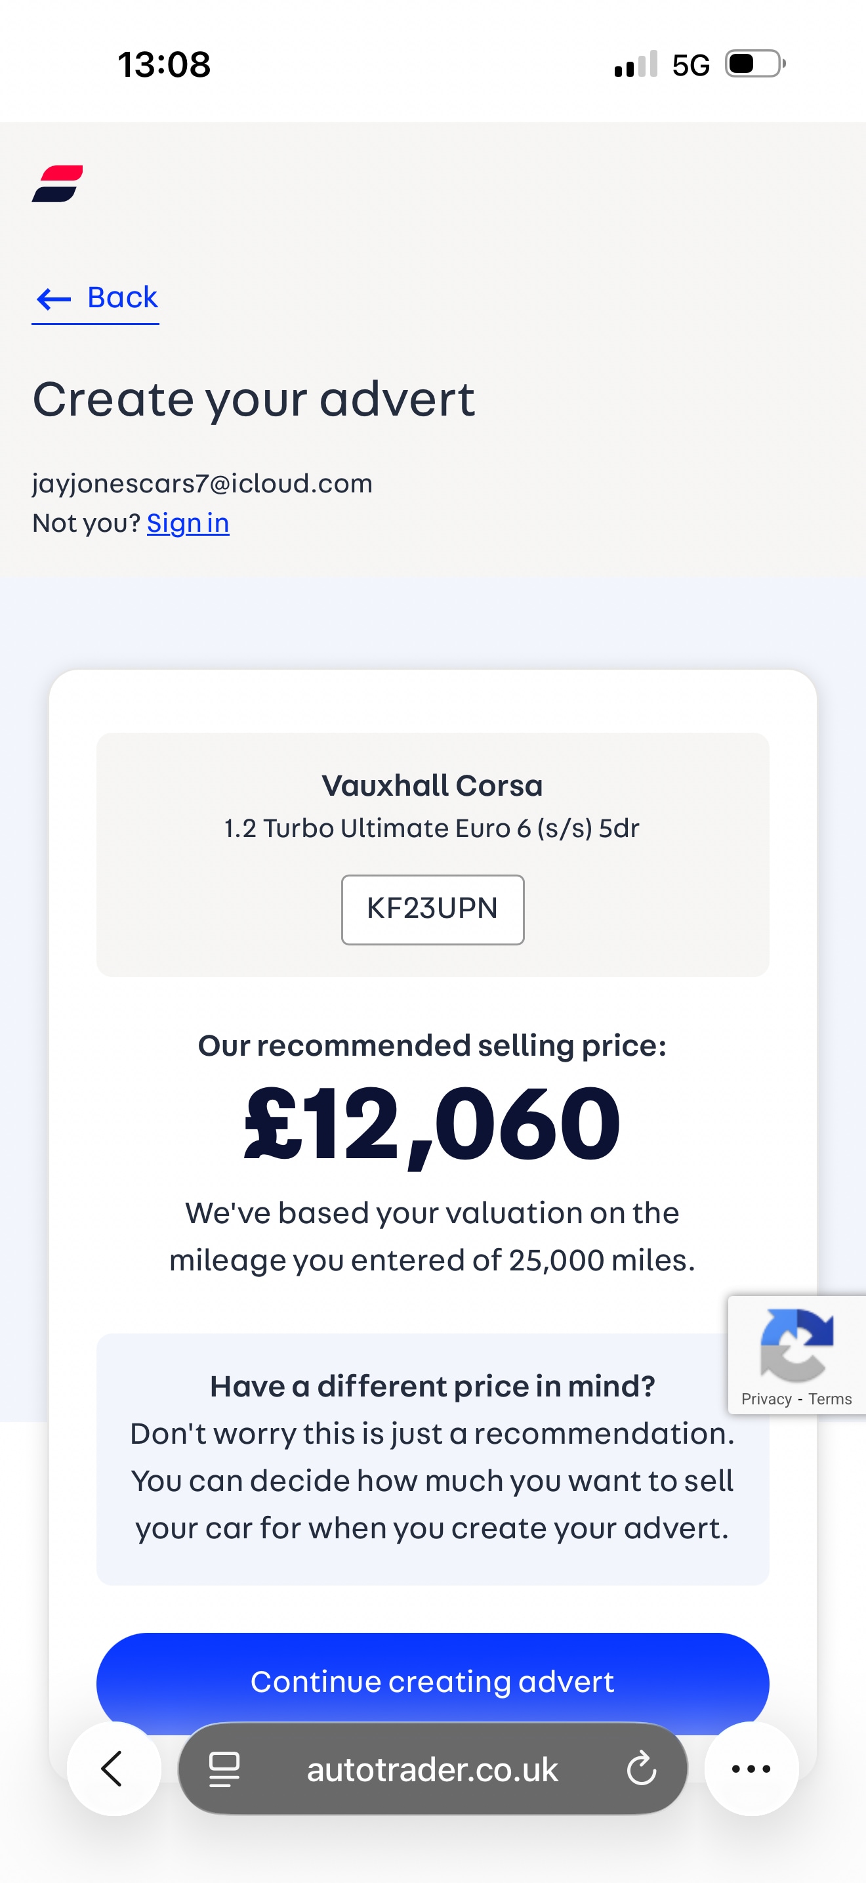Image resolution: width=866 pixels, height=1883 pixels.
Task: Tap the KF23UPN registration plate
Action: 432,909
